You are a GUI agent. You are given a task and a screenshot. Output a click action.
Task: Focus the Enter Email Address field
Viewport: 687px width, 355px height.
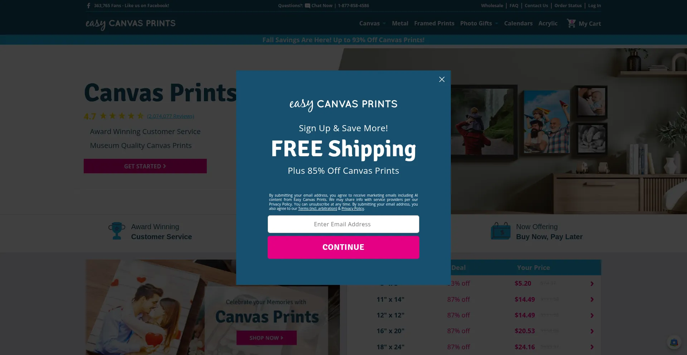(343, 224)
